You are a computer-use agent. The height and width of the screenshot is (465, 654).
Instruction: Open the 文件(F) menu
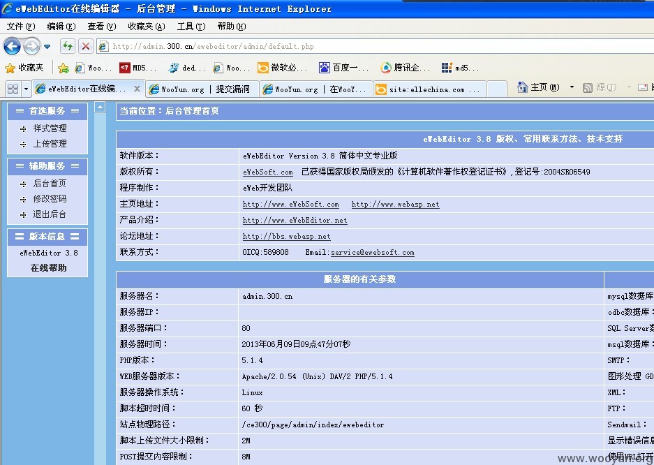tap(21, 27)
